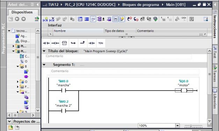Select the %M0.0 marcha contact
Screen dimensions: 219x131
(64, 91)
